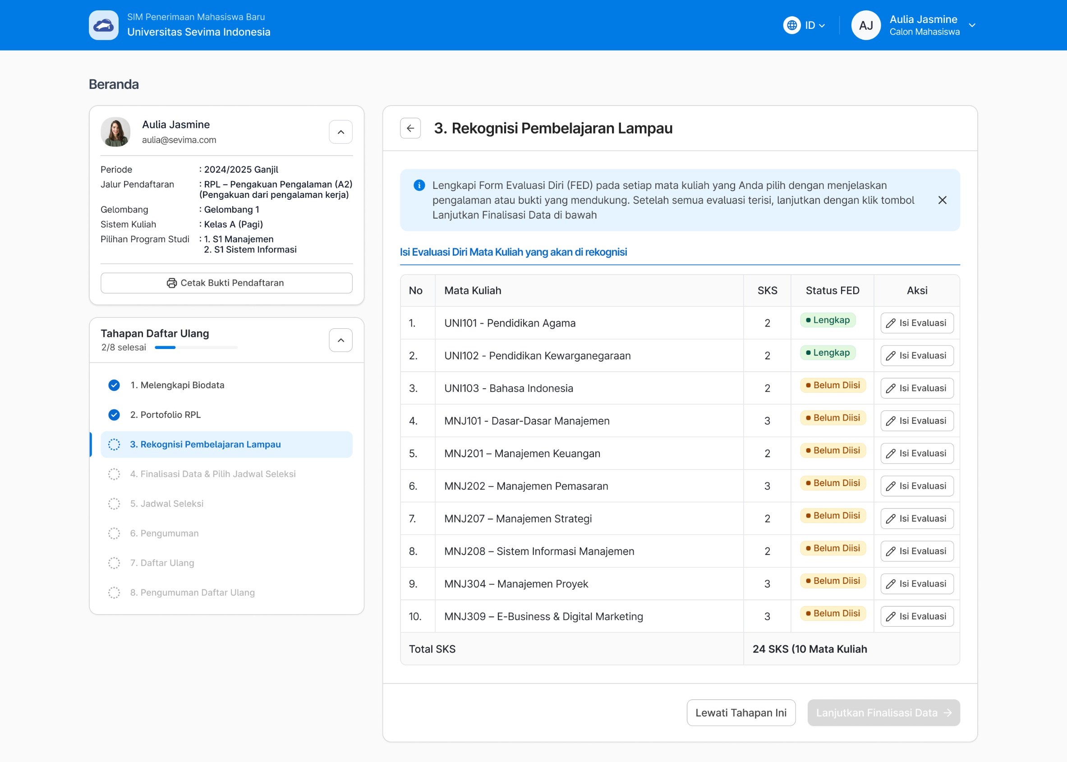Open the Isi Evaluasi Diri Mata Kuliah tab

point(513,252)
